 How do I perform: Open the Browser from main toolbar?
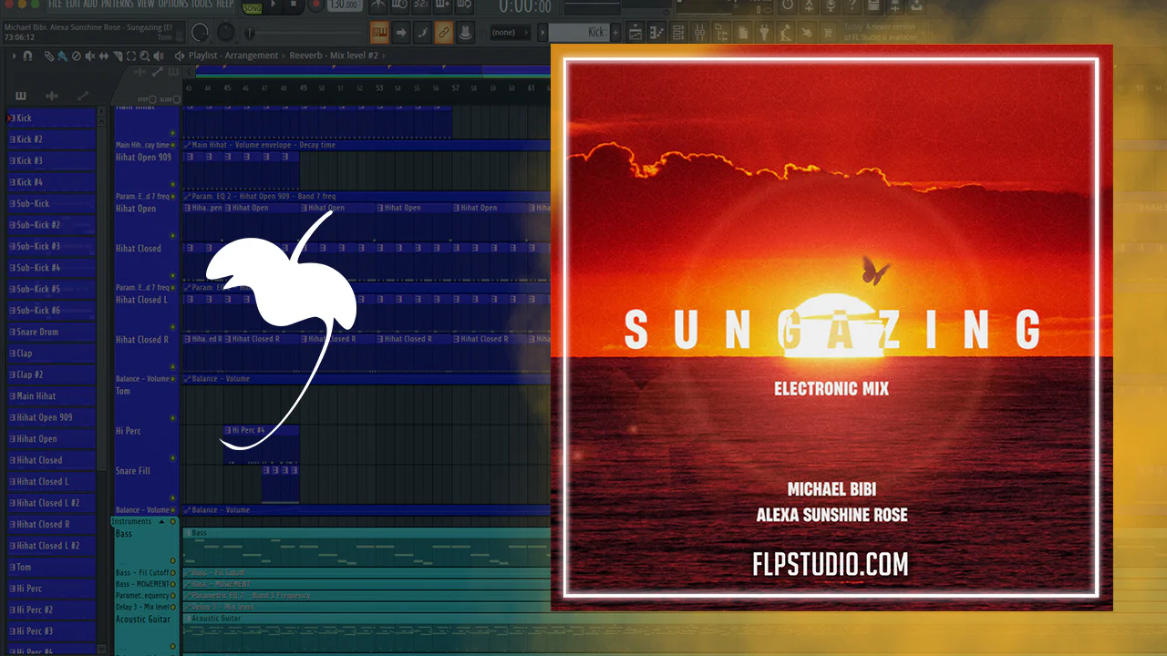722,32
